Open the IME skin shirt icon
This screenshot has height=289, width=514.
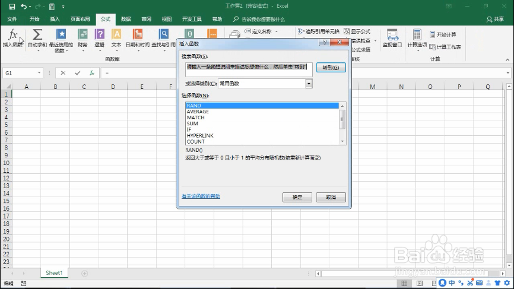497,283
